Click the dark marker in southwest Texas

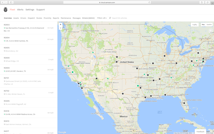pyautogui.click(x=123, y=94)
